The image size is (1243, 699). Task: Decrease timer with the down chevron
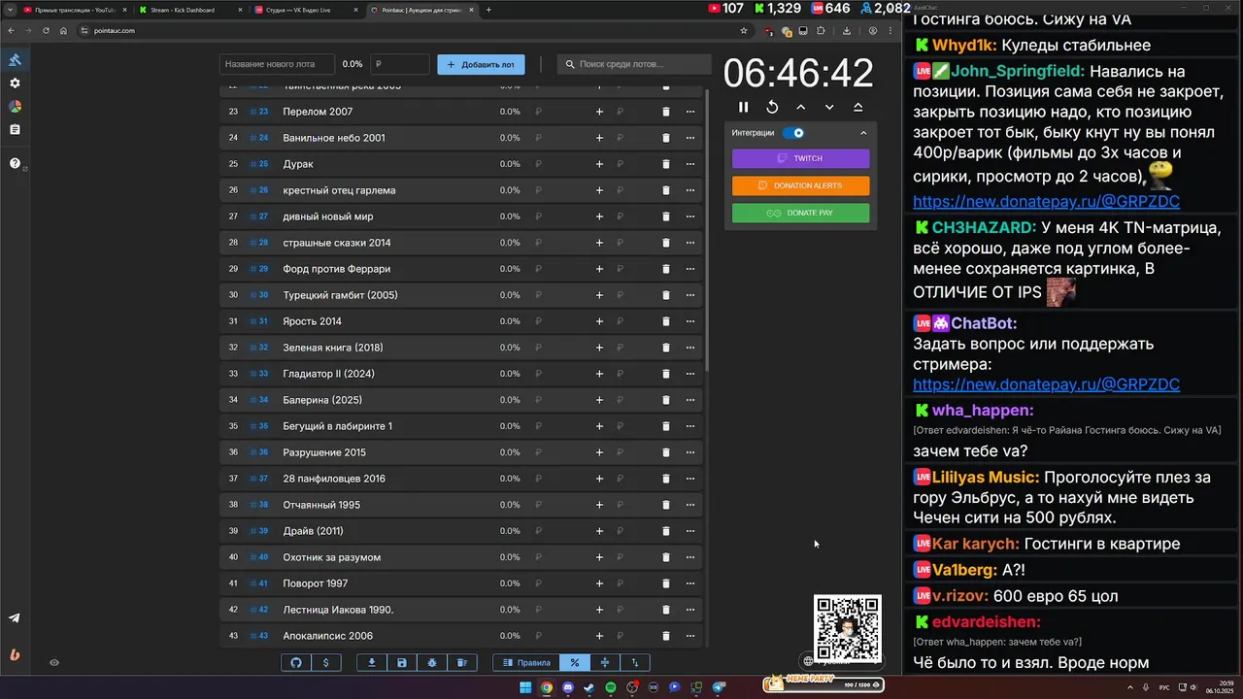coord(829,108)
